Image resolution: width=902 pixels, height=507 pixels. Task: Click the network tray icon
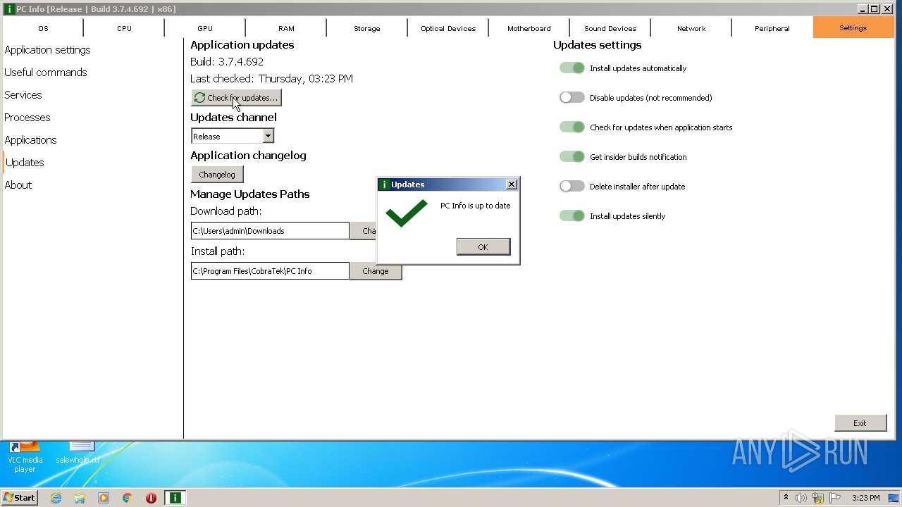pos(818,498)
